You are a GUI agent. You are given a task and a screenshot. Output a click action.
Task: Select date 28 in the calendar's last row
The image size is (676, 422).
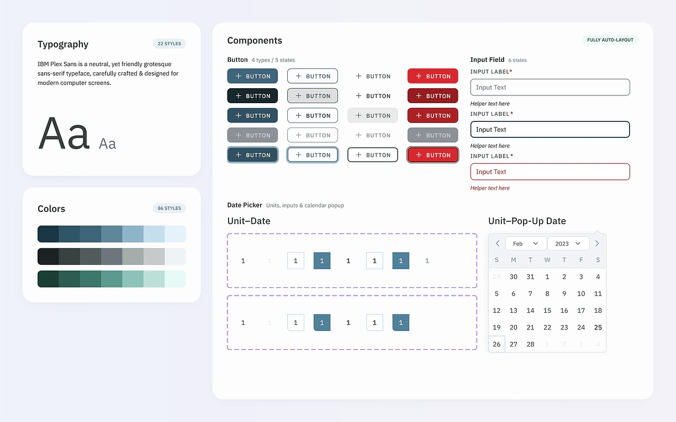[x=530, y=344]
